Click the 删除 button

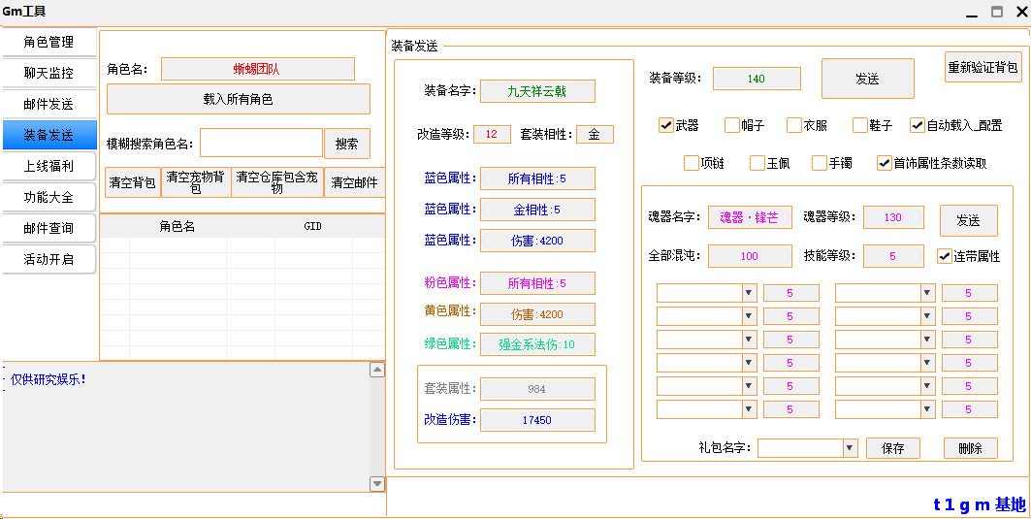pos(970,448)
